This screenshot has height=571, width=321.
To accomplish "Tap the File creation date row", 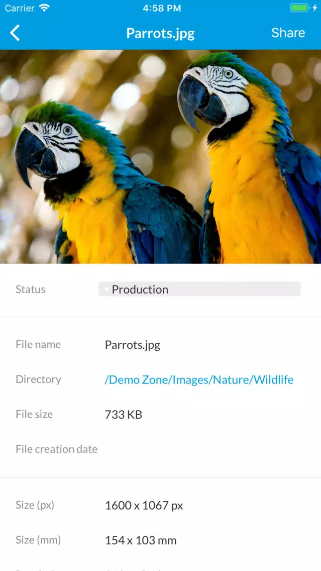I will tap(161, 449).
